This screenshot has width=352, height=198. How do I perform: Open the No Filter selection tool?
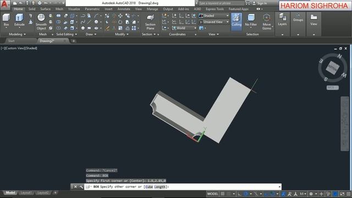click(251, 21)
